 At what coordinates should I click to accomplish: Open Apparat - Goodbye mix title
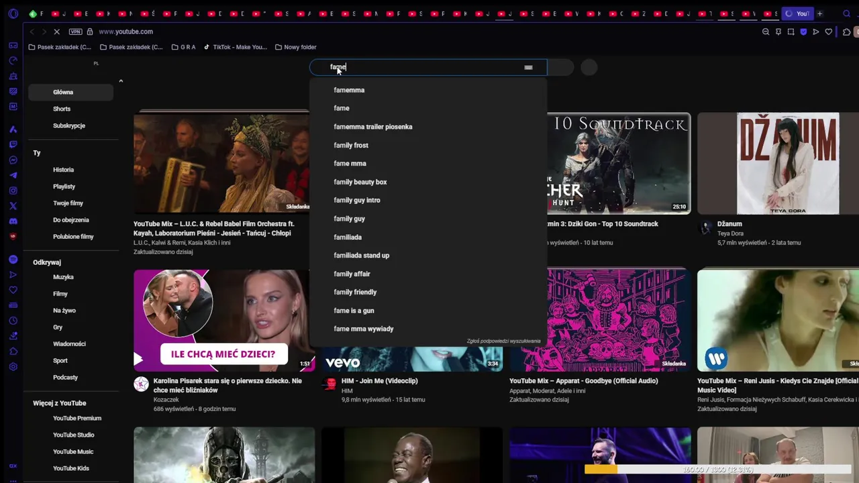pos(583,381)
